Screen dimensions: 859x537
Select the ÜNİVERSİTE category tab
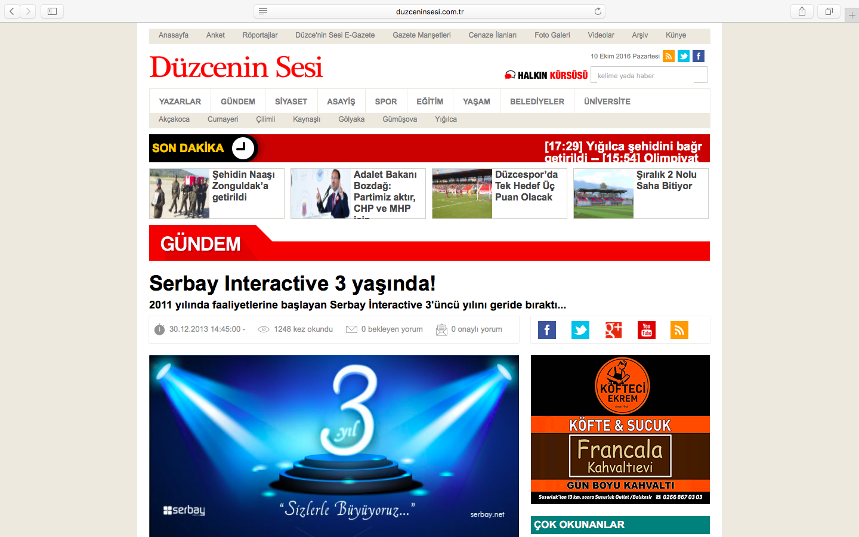(607, 101)
